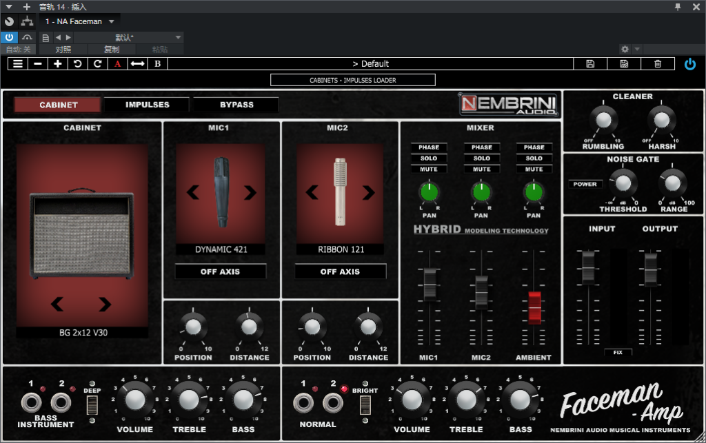
Task: Open the Default preset selector
Action: point(370,64)
